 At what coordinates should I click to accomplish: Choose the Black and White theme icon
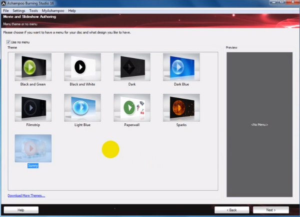click(82, 67)
